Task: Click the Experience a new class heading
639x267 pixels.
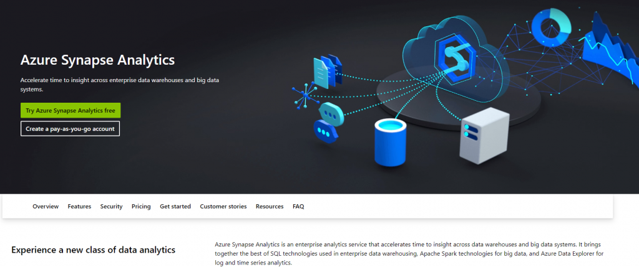Action: (x=94, y=250)
